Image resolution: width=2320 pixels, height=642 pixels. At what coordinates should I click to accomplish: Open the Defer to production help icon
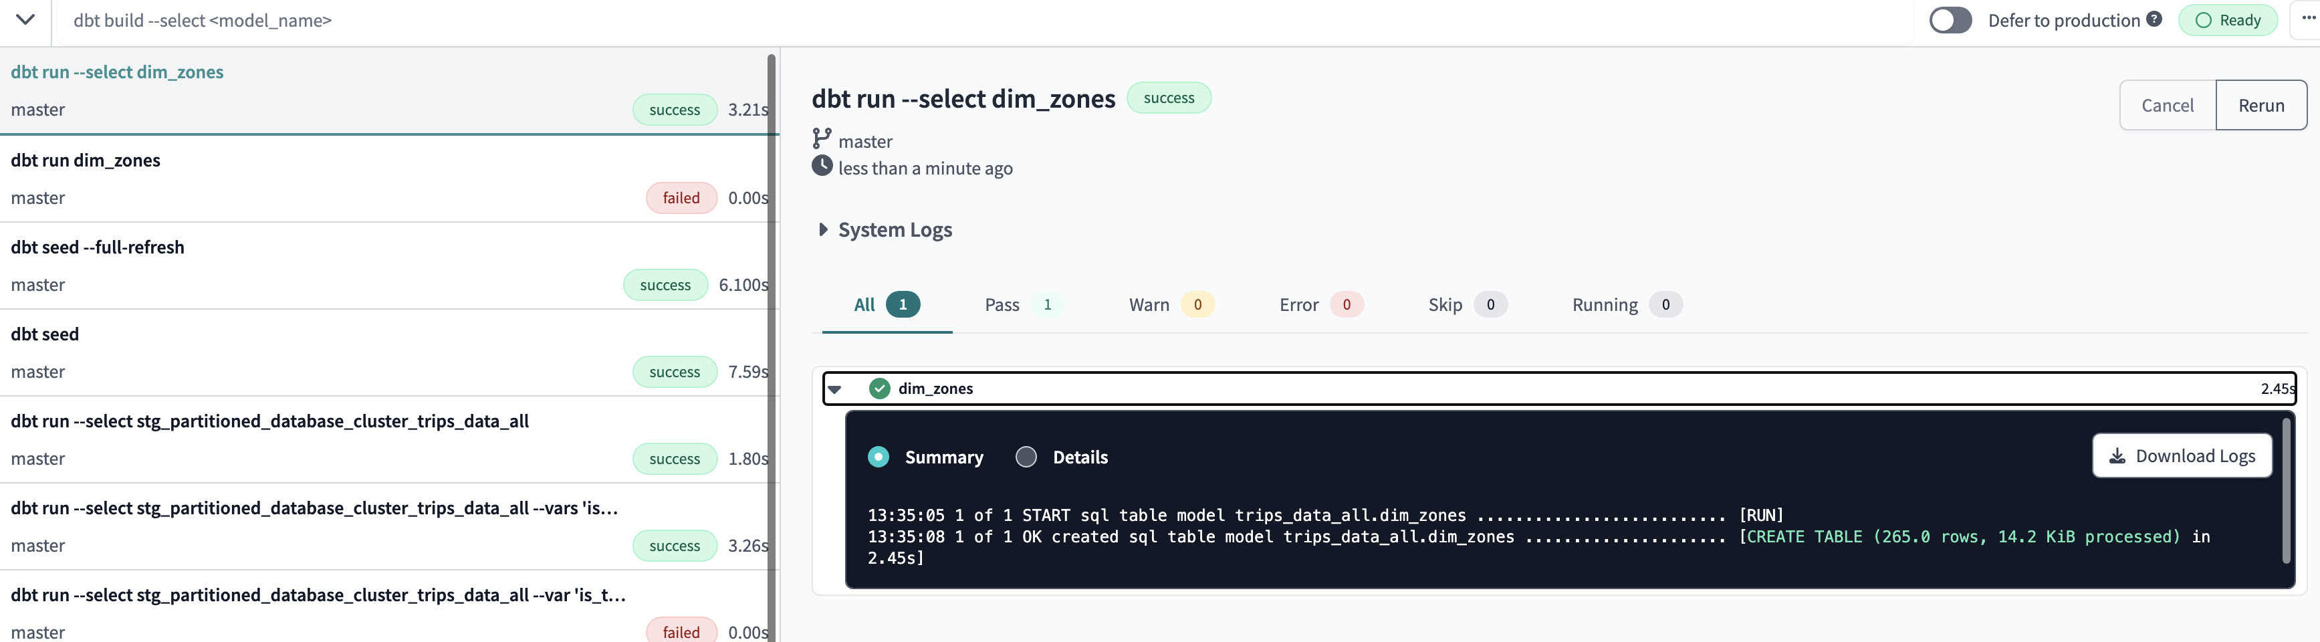coord(2154,19)
